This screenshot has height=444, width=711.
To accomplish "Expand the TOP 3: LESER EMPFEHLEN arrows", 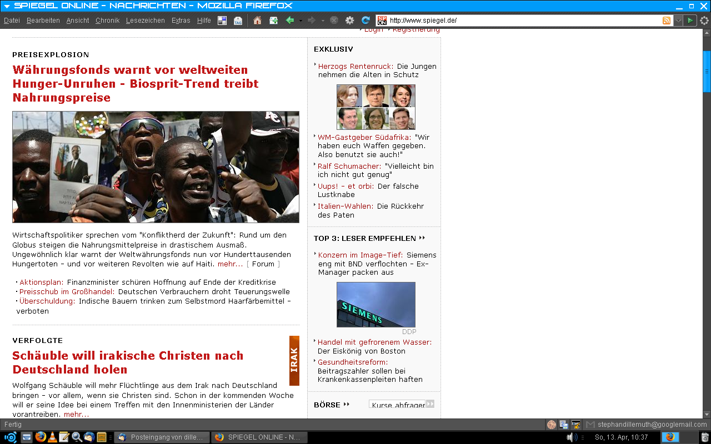I will 422,238.
